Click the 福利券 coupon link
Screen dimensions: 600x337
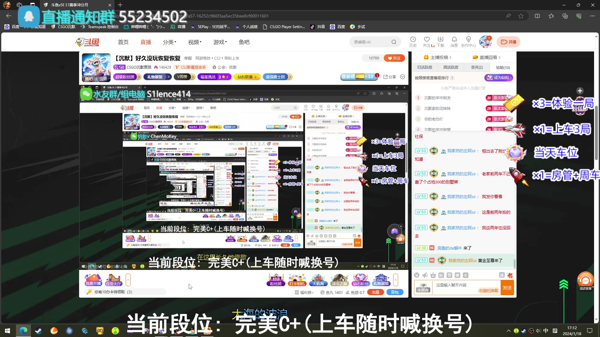click(304, 292)
